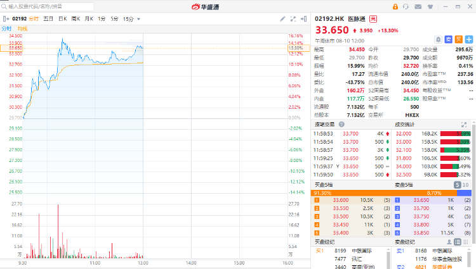The image size is (476, 269).
Task: Click the 34.000 price row in 成交统计
Action: pos(432,166)
